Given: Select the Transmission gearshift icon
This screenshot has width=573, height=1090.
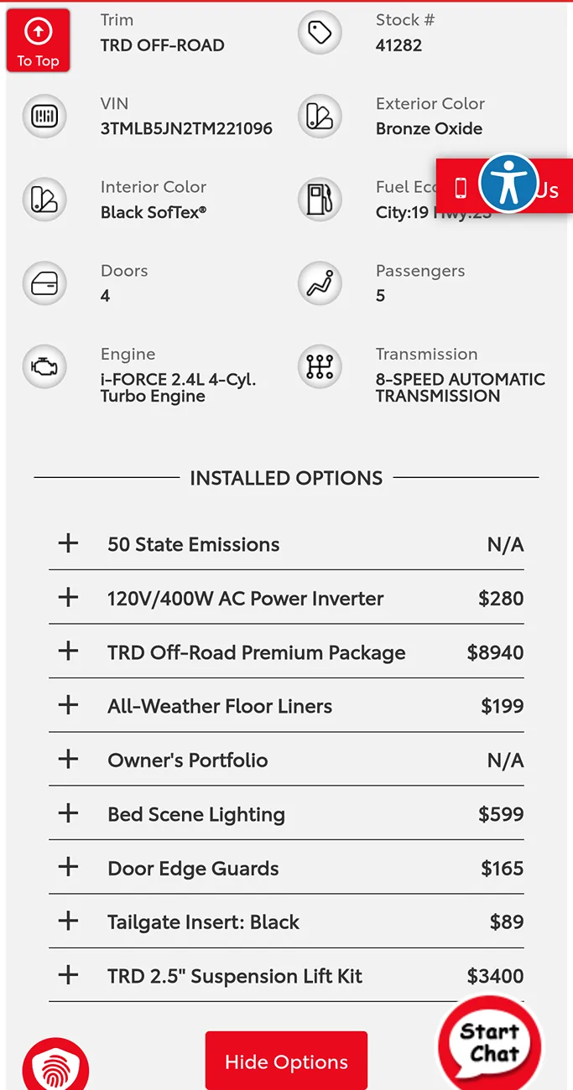Looking at the screenshot, I should pyautogui.click(x=320, y=366).
